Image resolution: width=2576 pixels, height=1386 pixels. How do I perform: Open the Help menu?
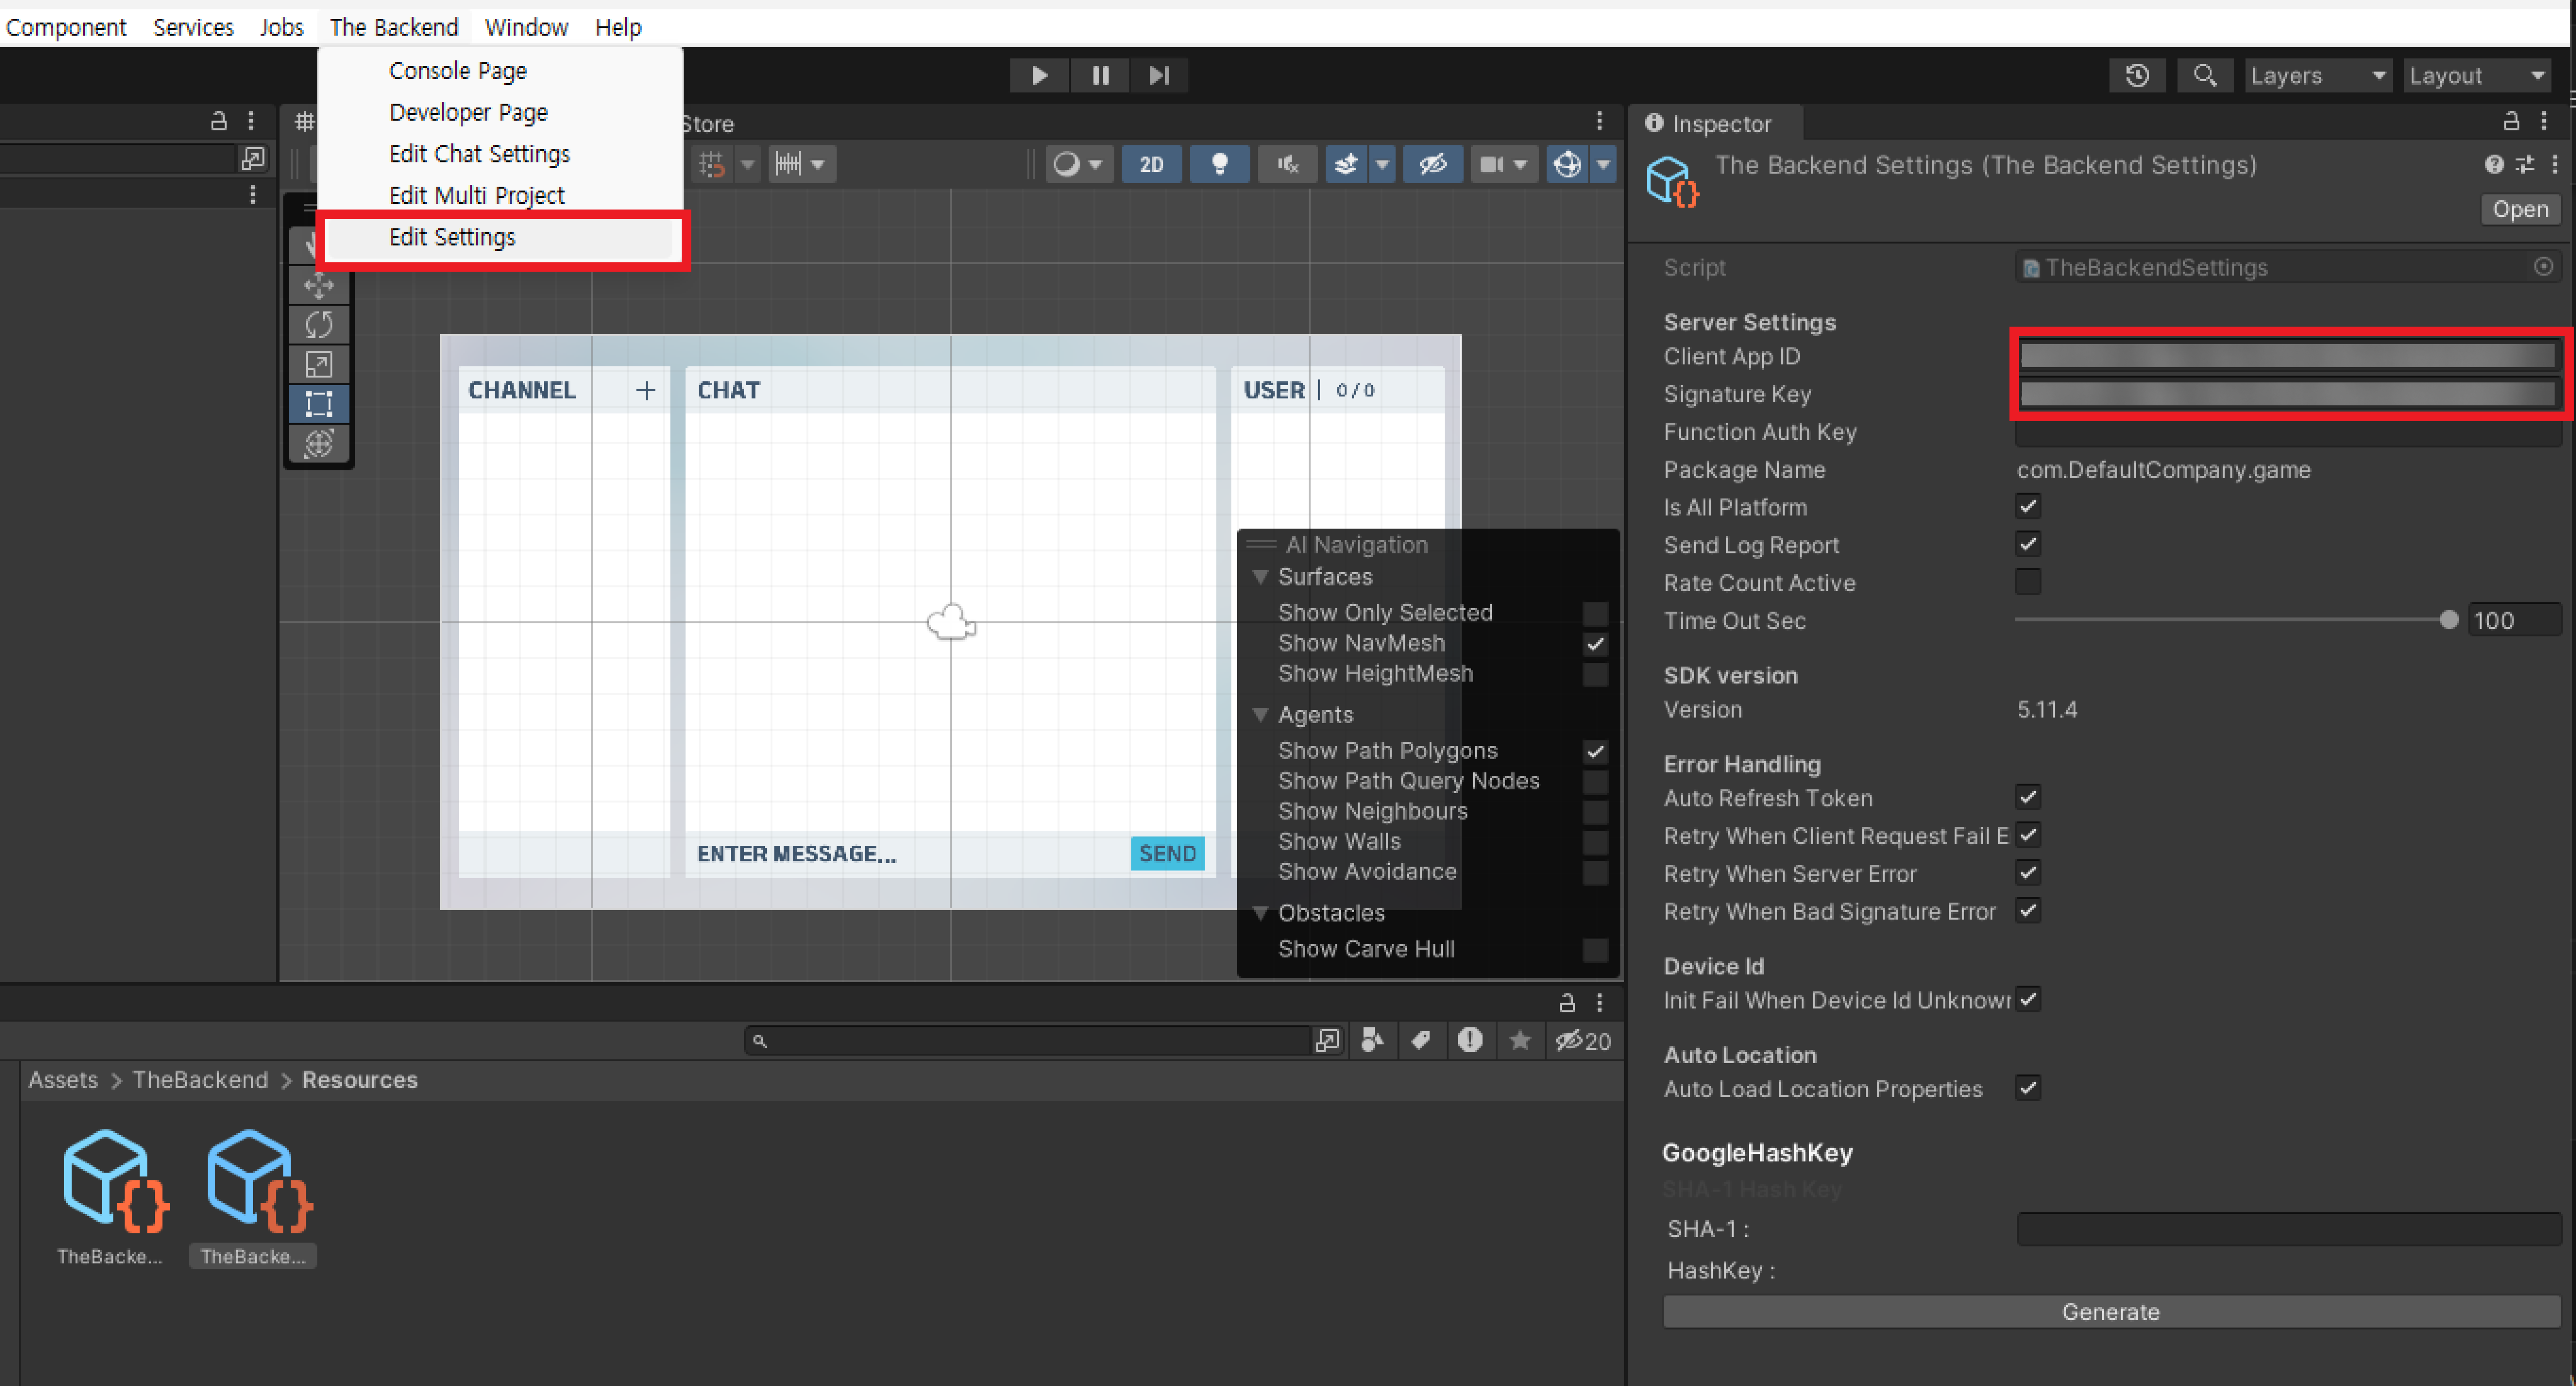(x=618, y=27)
